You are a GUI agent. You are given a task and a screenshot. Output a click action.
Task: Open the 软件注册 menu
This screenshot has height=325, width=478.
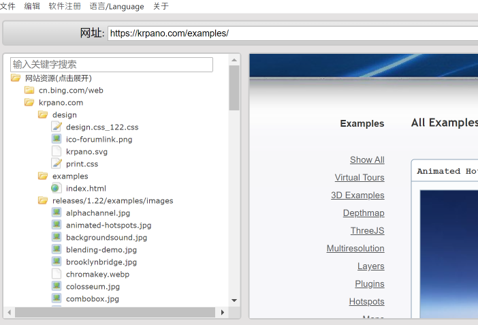[65, 6]
